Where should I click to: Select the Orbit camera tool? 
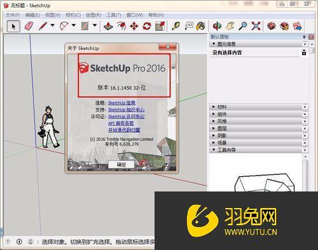pos(217,26)
